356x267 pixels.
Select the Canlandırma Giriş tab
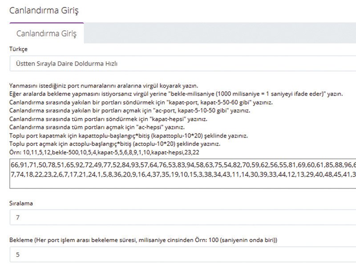(x=47, y=33)
